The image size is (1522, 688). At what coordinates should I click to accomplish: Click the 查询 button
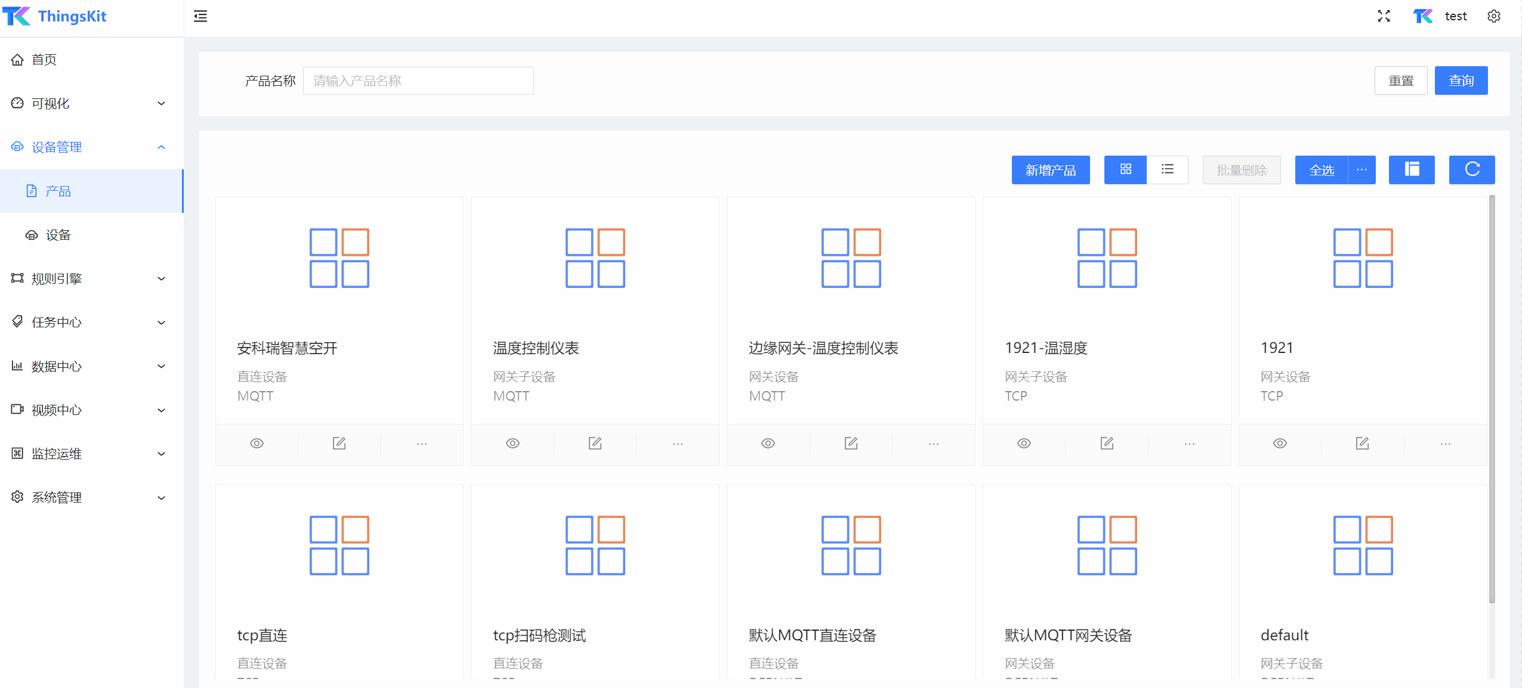coord(1461,80)
